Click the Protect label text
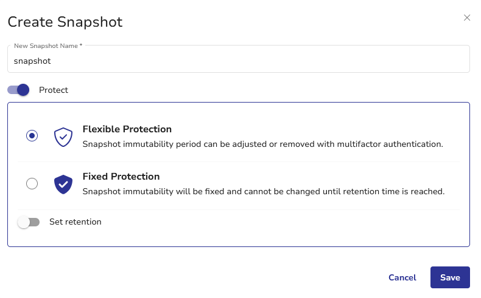This screenshot has width=481, height=298. coord(54,90)
